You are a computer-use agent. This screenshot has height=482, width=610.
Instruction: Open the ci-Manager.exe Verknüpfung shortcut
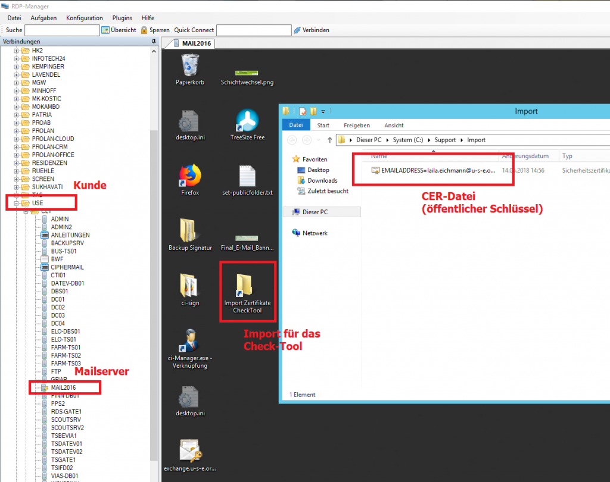click(189, 342)
